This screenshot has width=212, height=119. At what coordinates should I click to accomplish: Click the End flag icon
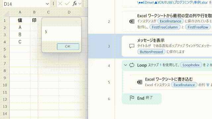click(x=132, y=98)
